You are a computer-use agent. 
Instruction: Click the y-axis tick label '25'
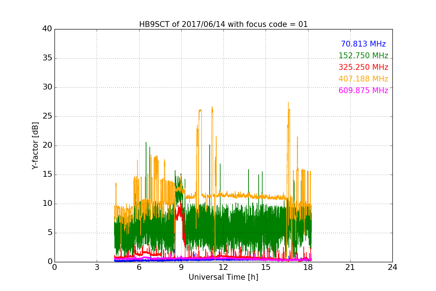click(47, 116)
